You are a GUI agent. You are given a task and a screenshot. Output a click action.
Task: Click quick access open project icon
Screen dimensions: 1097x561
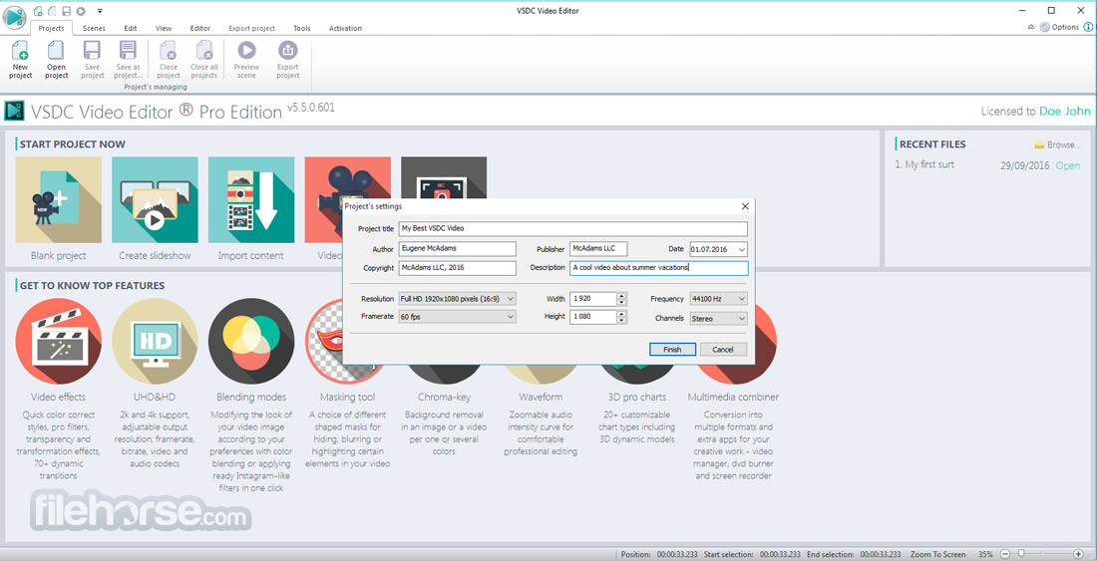(x=52, y=11)
